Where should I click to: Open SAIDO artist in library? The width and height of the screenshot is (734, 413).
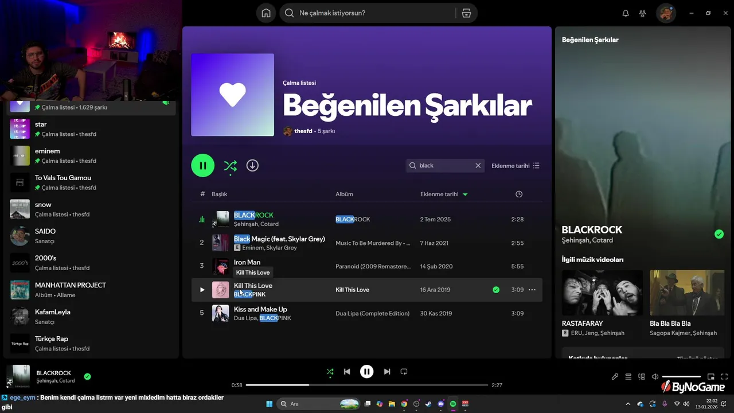(x=92, y=236)
